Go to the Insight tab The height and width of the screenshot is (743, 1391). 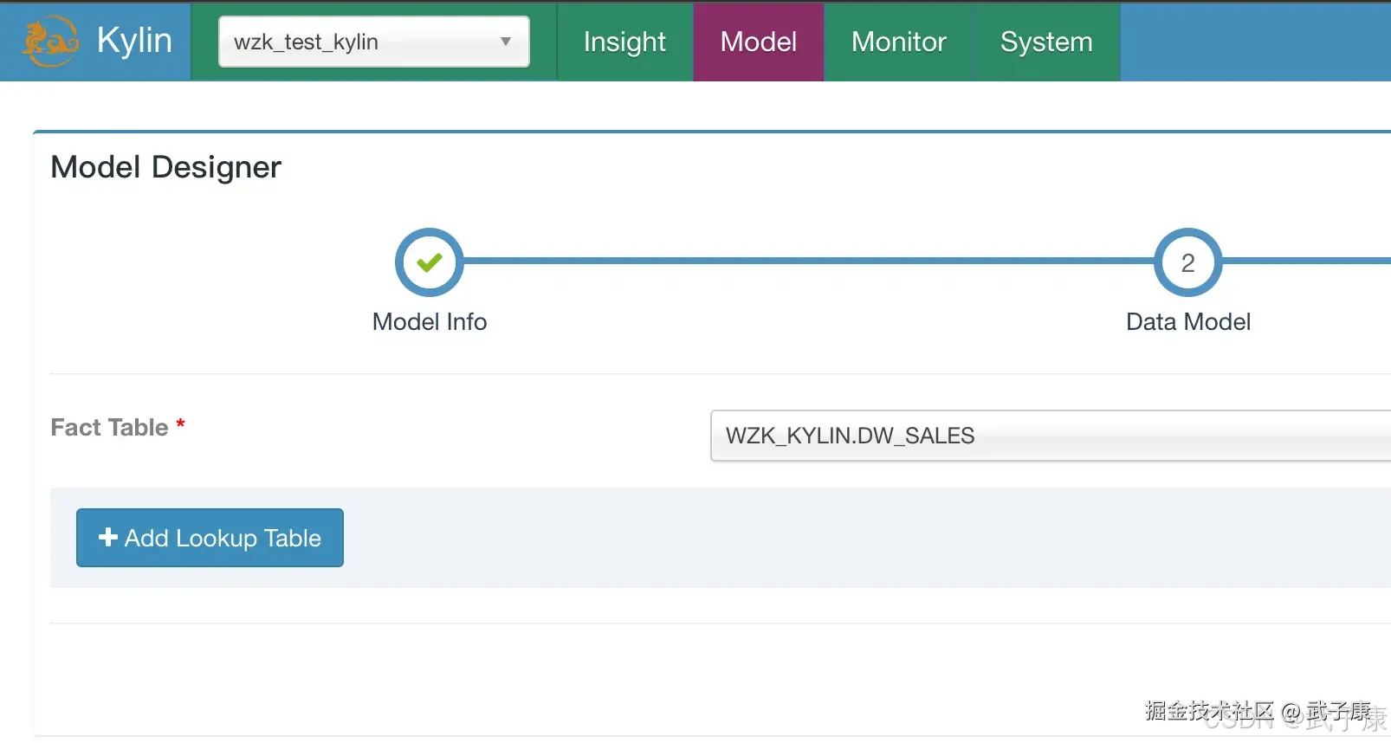click(x=624, y=42)
